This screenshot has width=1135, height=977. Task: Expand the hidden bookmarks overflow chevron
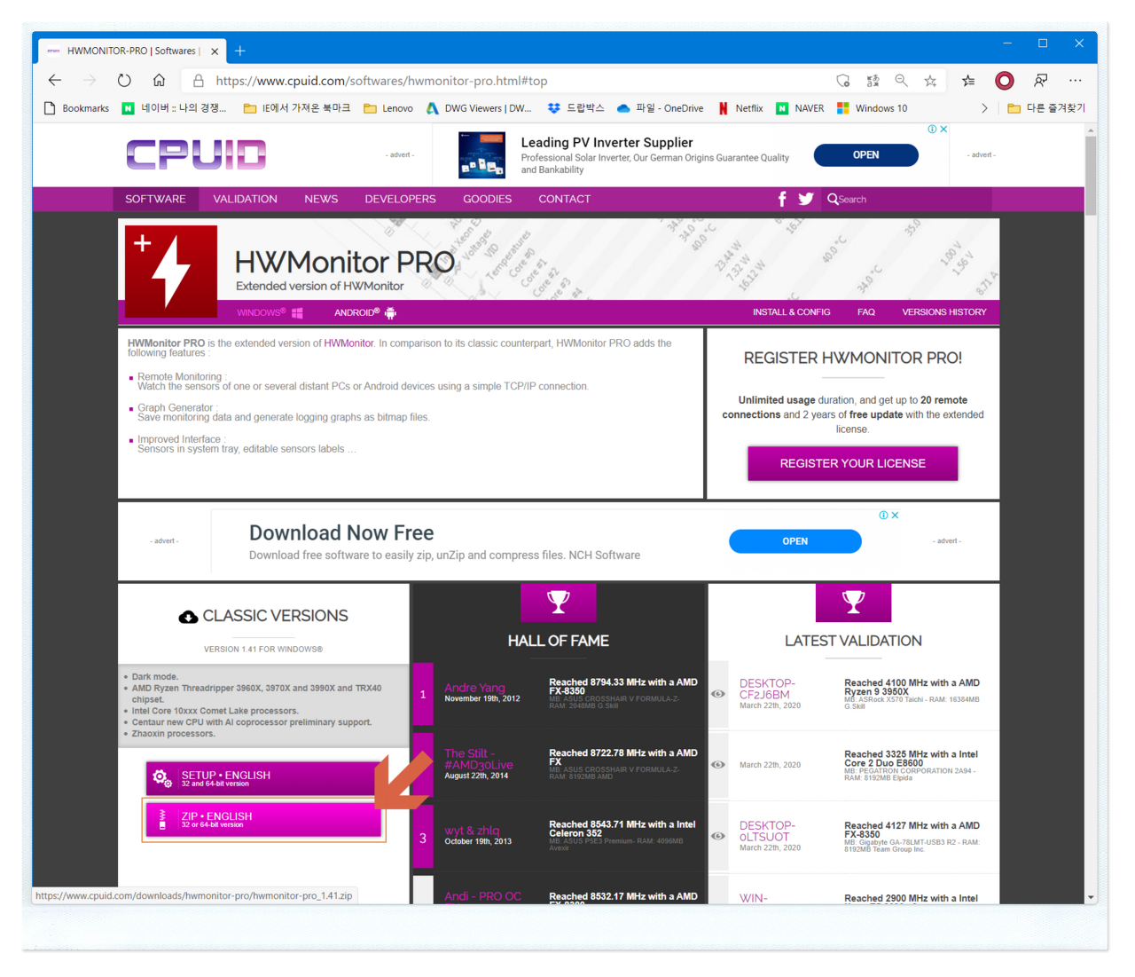coord(984,108)
